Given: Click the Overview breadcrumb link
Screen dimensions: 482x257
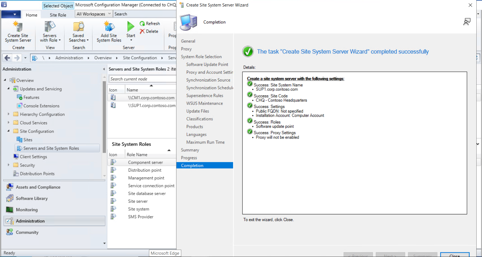Looking at the screenshot, I should click(x=103, y=58).
